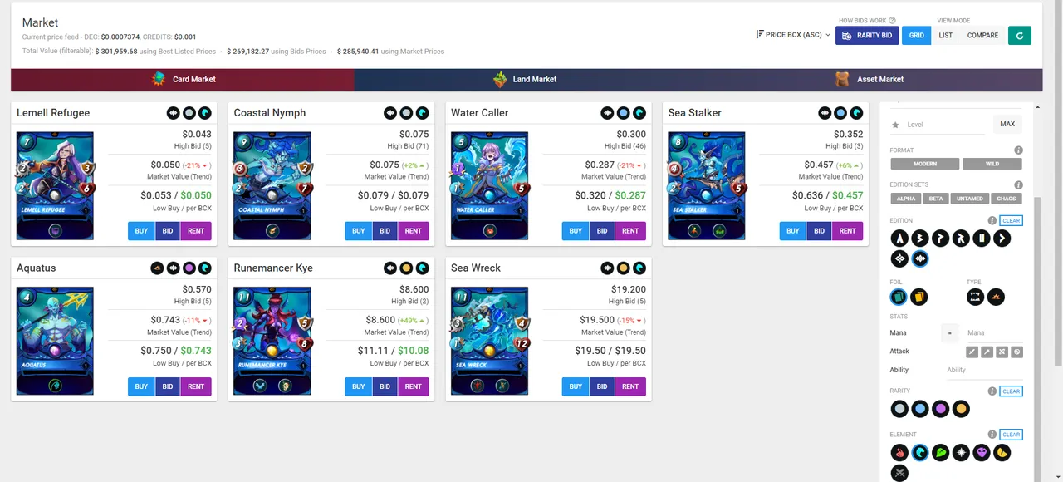Select the Beta edition B-shaped icon
Screen dimensions: 1063x482
(x=920, y=239)
